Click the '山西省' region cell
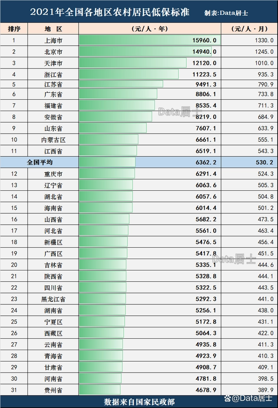Viewport: 278px width, 408px height. coord(53,219)
